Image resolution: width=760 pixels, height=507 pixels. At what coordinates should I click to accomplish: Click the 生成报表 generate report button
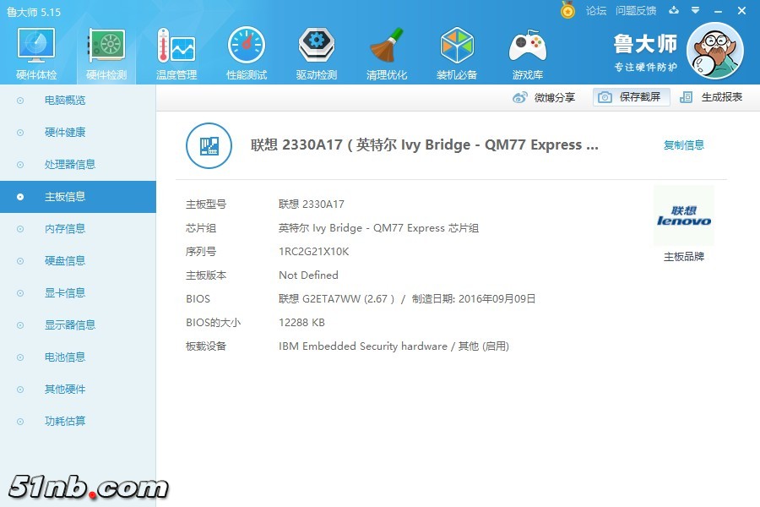tap(712, 97)
